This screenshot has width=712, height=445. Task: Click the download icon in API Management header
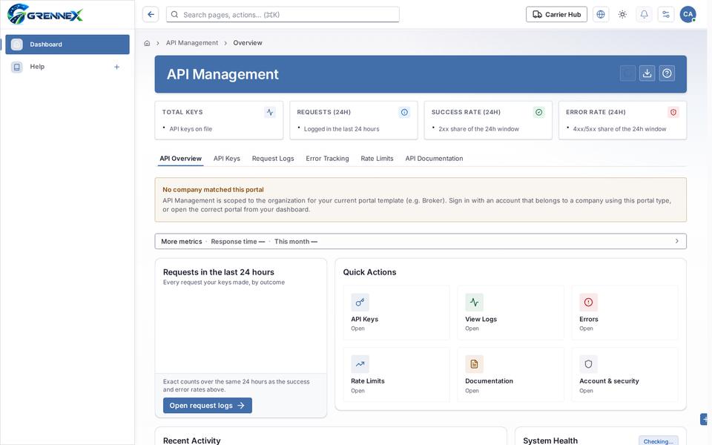tap(647, 73)
